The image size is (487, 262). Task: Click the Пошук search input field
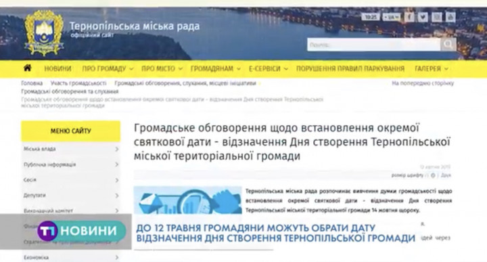coord(373,45)
